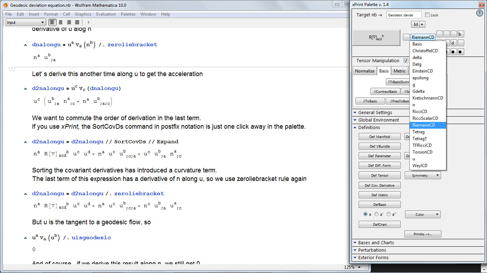Viewport: 487px width, 273px height.
Task: Expand the Bases and Charts section
Action: point(376,243)
